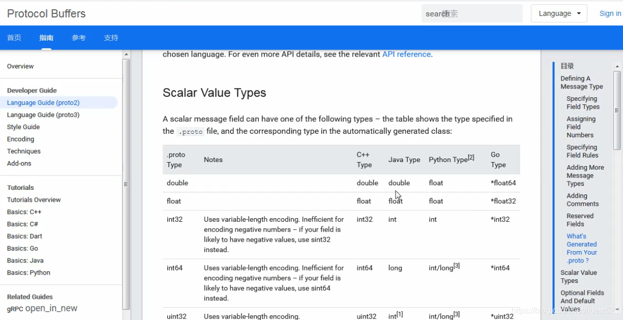The width and height of the screenshot is (623, 320).
Task: Open Language Guide (proto3) page
Action: pyautogui.click(x=43, y=115)
